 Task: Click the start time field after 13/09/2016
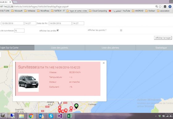pos(30,23)
